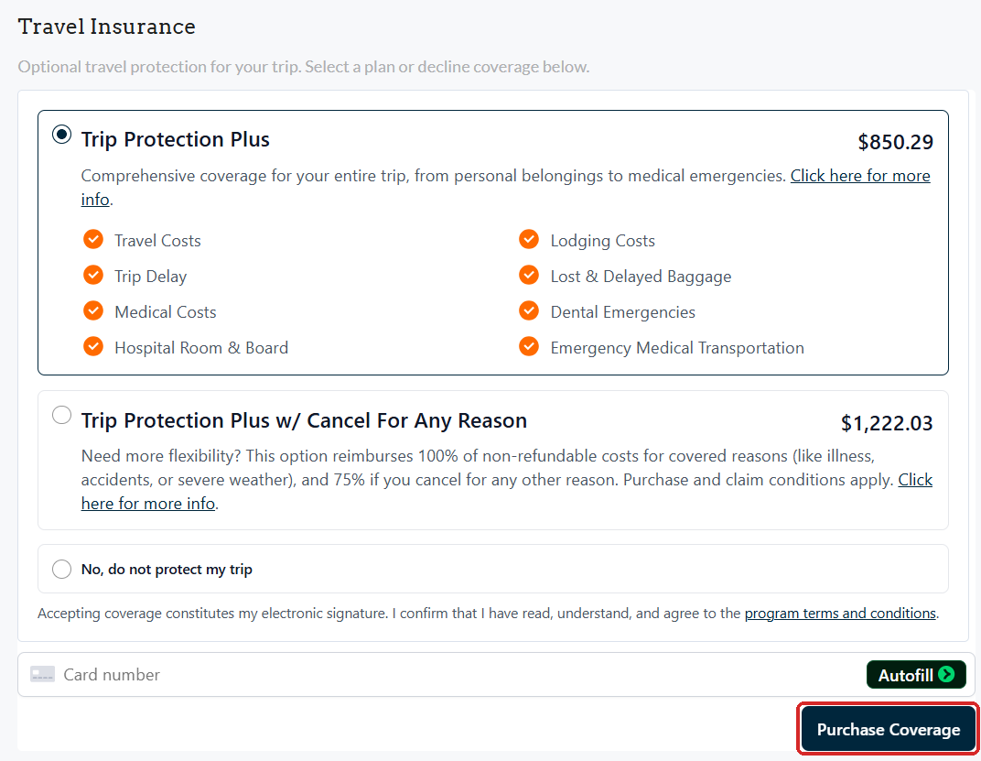Screen dimensions: 981x761
Task: Open more info link for Cancel For Any Reason
Action: [x=915, y=480]
